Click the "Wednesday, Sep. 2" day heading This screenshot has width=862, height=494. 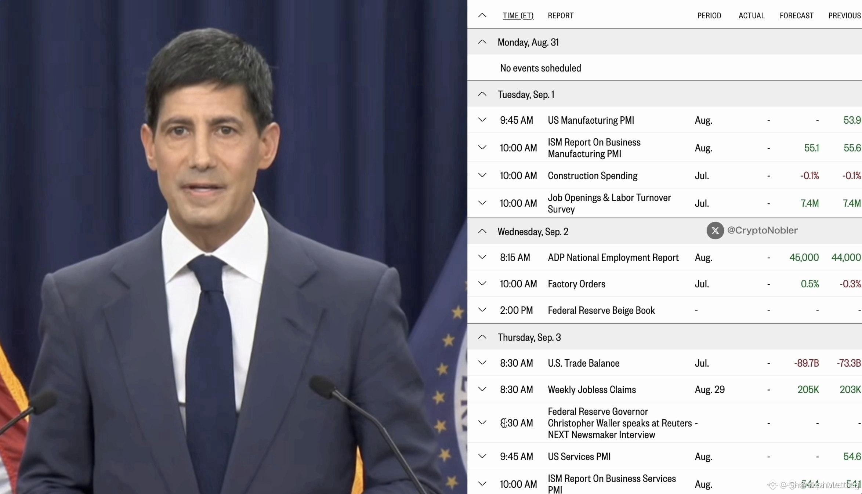(x=533, y=232)
